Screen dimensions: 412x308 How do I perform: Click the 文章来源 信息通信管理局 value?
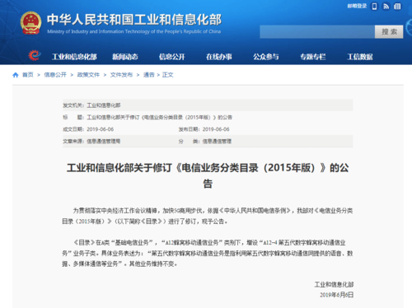(x=104, y=142)
